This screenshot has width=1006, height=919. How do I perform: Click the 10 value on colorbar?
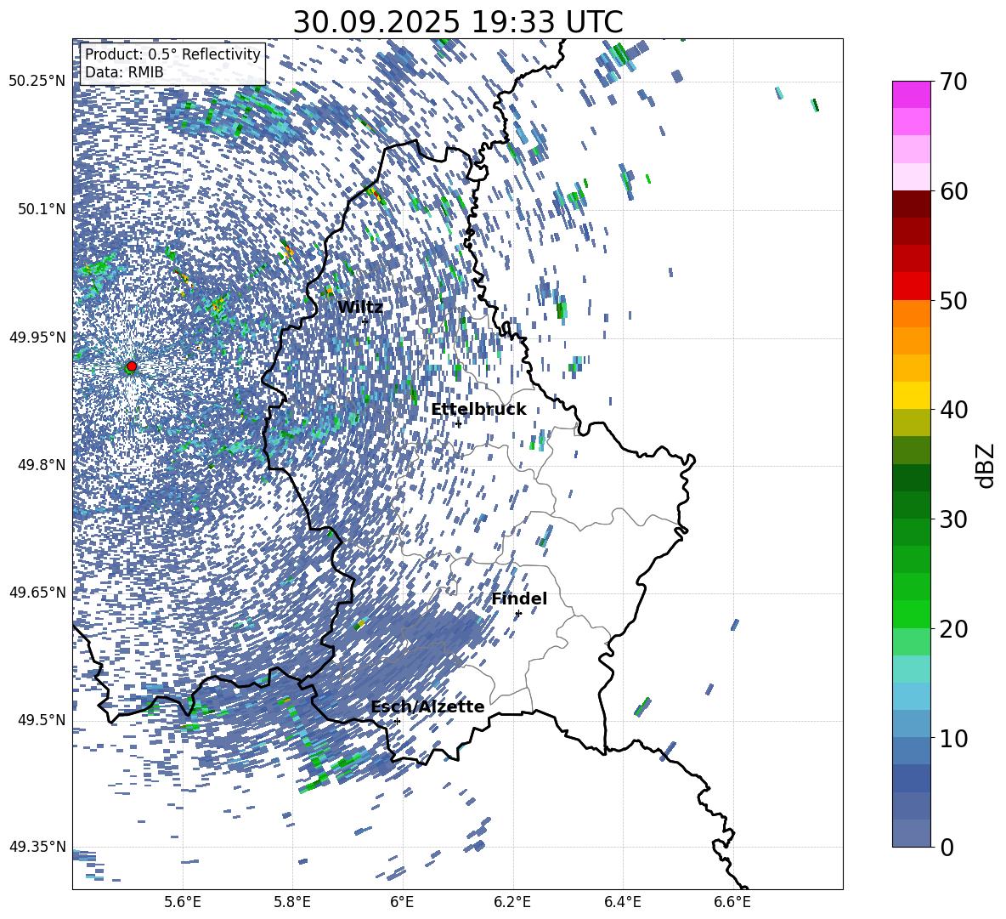(x=953, y=738)
